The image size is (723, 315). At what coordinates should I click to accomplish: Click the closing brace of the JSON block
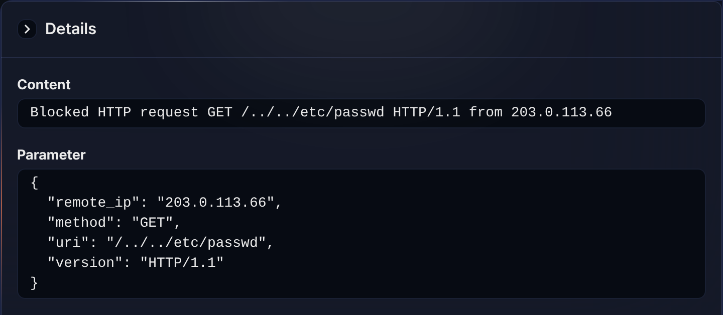click(x=34, y=283)
